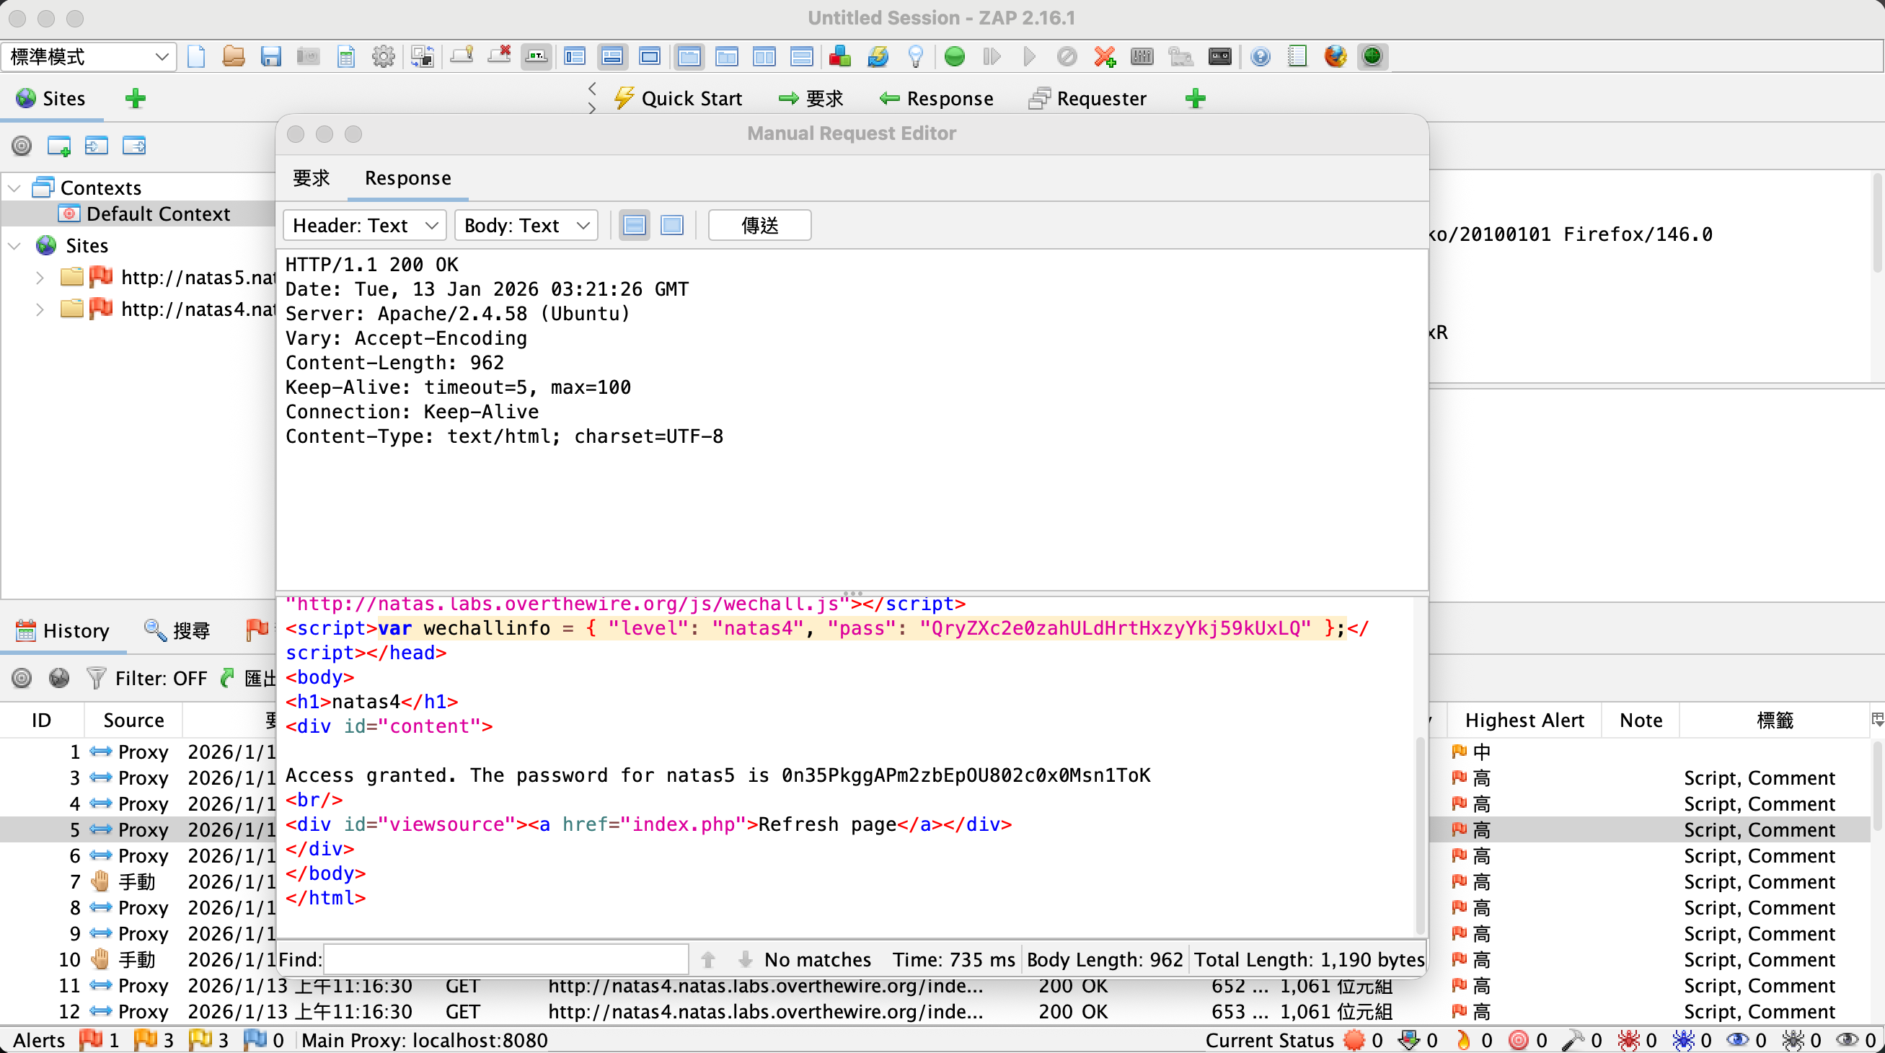Expand the natas5 site tree node
Viewport: 1885px width, 1053px height.
[x=40, y=278]
